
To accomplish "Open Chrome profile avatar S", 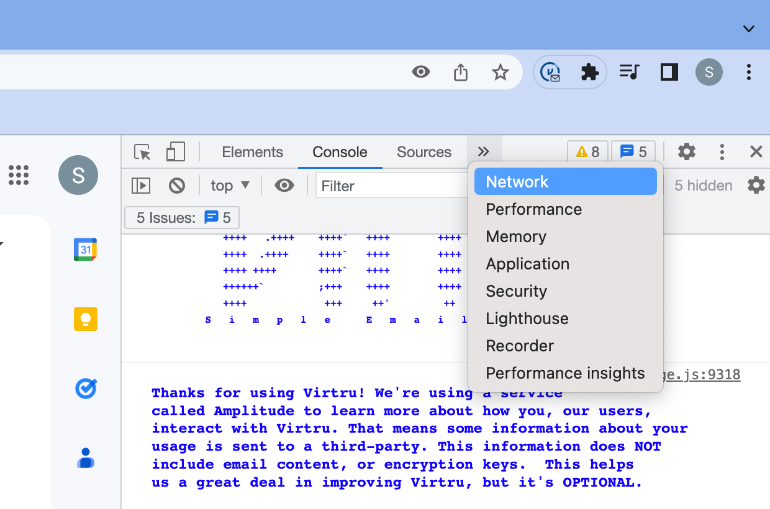I will [x=709, y=72].
